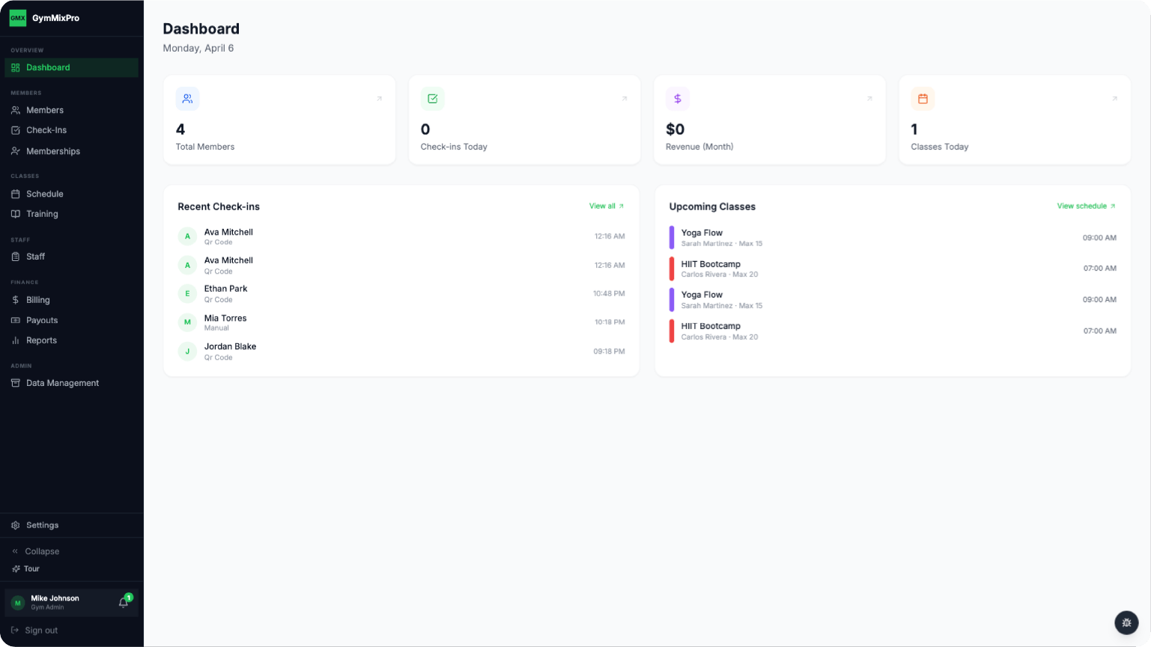Open the Schedule calendar icon
Screen dimensions: 1151x647
16,194
